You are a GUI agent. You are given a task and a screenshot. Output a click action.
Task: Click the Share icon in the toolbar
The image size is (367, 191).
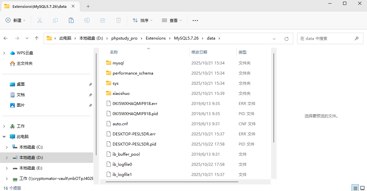coord(103,20)
